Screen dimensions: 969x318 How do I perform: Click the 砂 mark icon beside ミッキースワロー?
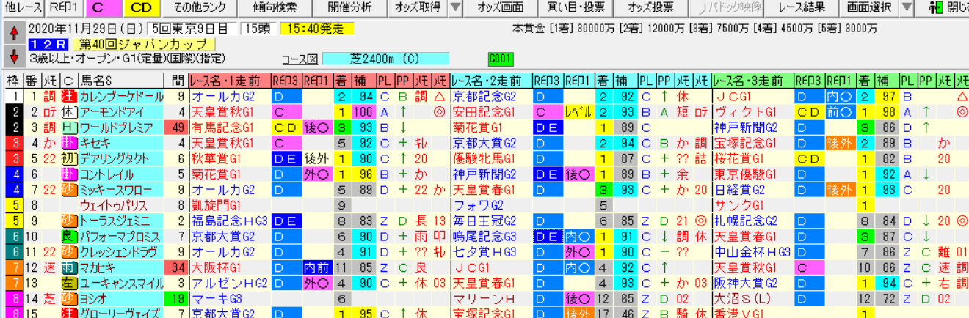[x=68, y=190]
